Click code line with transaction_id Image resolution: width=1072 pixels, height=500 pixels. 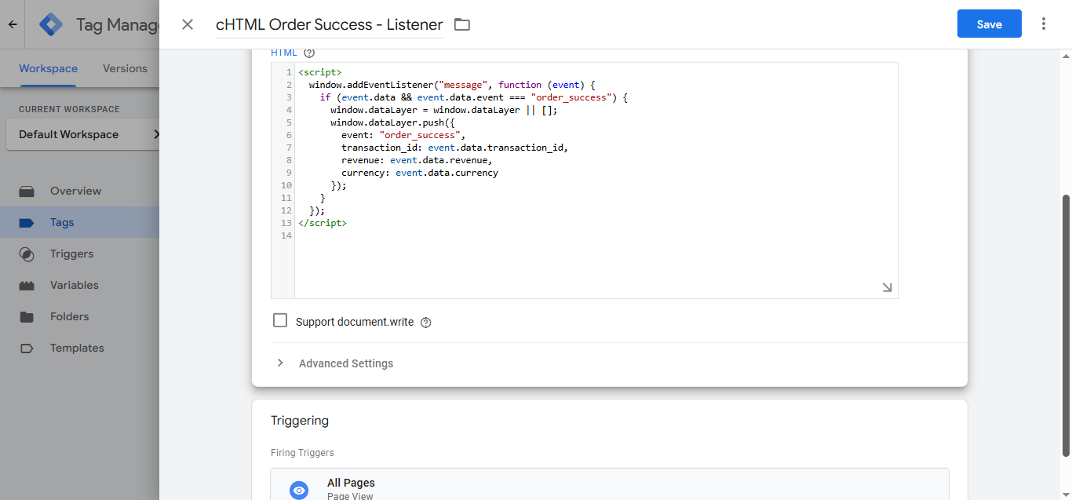(x=454, y=148)
